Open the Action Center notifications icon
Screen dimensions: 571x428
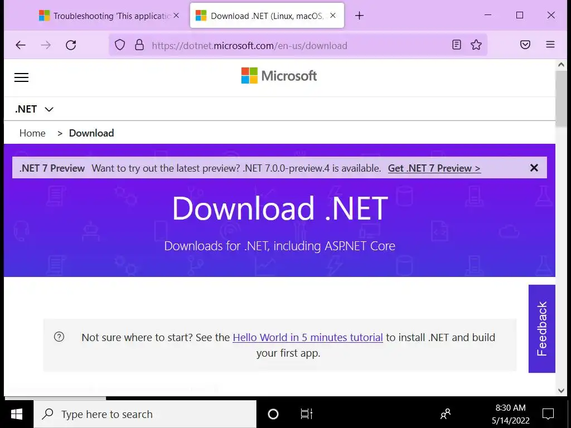pyautogui.click(x=548, y=414)
